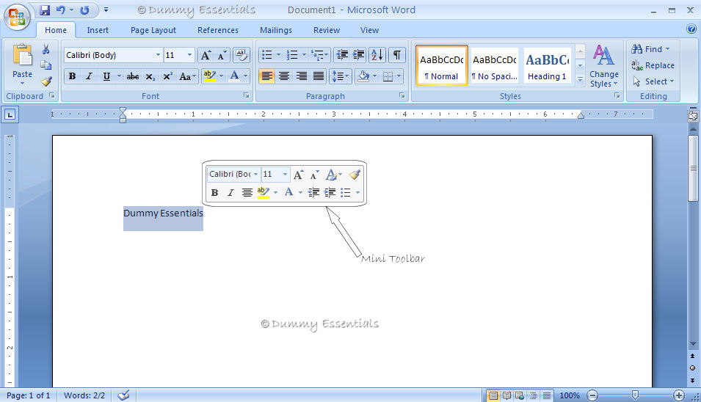Toggle Italic in ribbon Font group
This screenshot has height=402, width=701.
(x=89, y=76)
